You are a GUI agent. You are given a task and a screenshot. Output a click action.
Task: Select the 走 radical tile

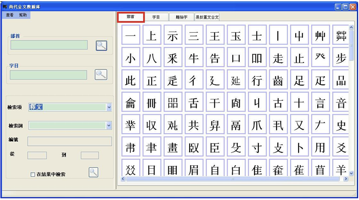pyautogui.click(x=278, y=57)
